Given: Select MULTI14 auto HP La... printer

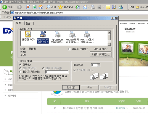Looking at the screenshot, I should [72, 37].
